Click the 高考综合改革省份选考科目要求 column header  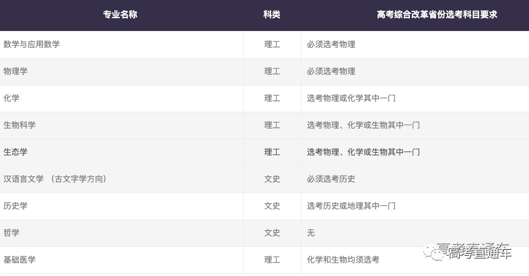437,15
